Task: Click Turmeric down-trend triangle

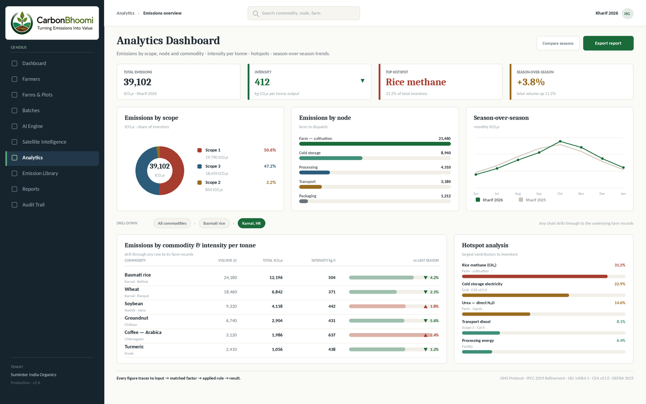Action: tap(426, 349)
